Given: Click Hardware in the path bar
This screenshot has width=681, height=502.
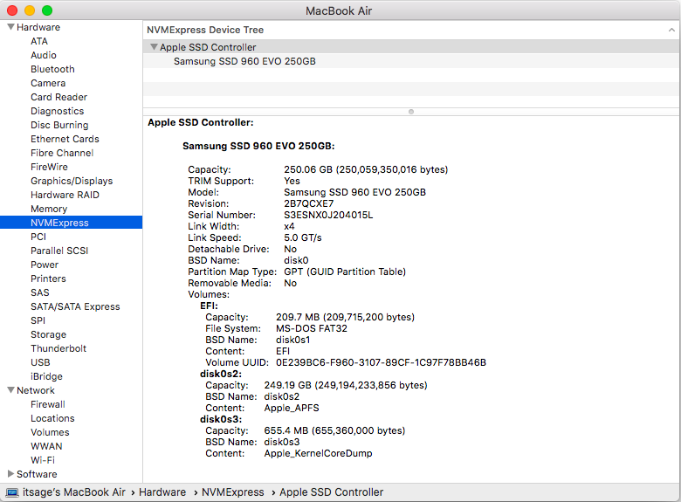Looking at the screenshot, I should pyautogui.click(x=162, y=492).
